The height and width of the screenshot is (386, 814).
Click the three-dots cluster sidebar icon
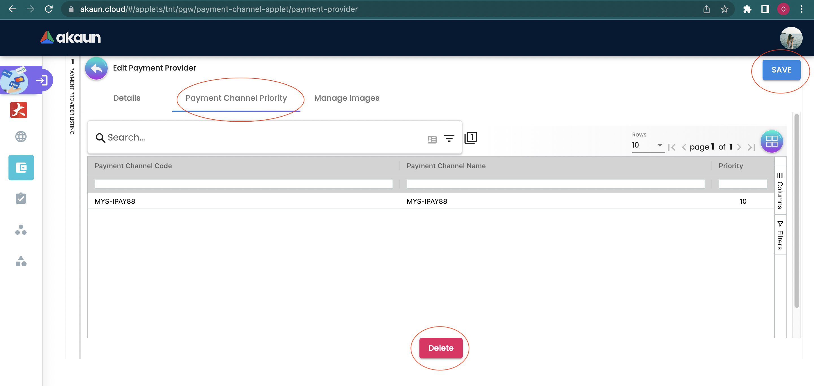pyautogui.click(x=21, y=230)
